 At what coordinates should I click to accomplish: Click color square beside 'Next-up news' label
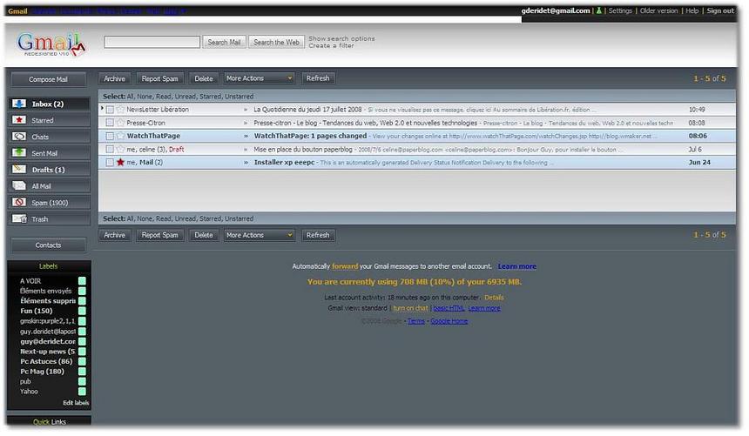[82, 352]
